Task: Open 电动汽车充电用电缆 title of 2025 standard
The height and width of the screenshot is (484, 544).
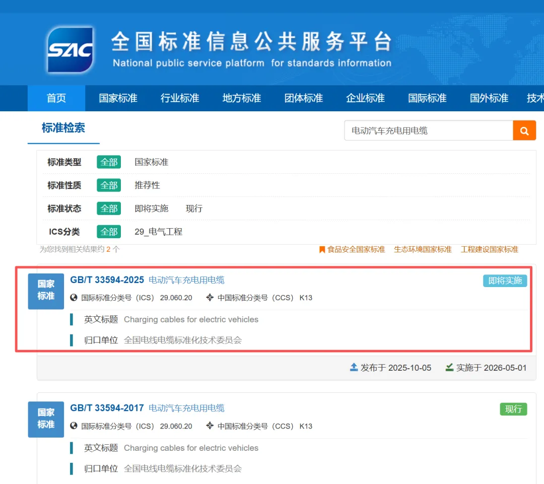Action: click(186, 280)
